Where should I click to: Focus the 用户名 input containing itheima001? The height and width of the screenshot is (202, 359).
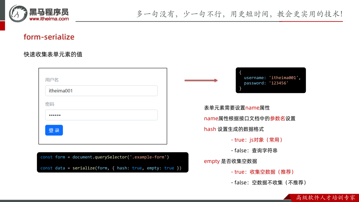point(101,91)
